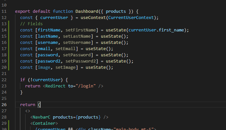The height and width of the screenshot is (130, 226).
Task: Click the "Dashboard" function name
Action: (87, 11)
